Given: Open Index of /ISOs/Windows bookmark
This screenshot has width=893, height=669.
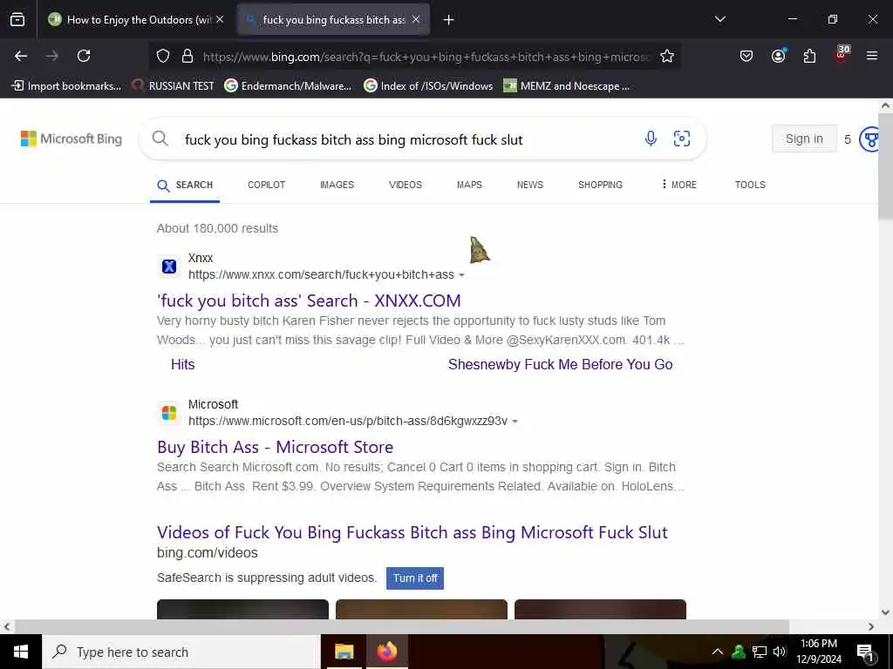Looking at the screenshot, I should coord(428,86).
